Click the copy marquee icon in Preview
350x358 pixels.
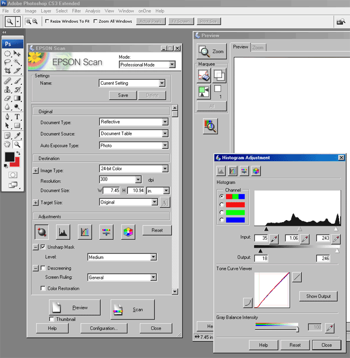219,75
